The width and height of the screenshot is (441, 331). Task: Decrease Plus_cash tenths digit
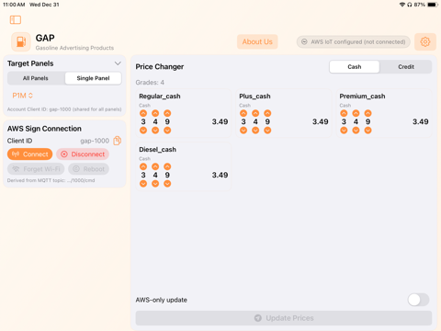[255, 131]
